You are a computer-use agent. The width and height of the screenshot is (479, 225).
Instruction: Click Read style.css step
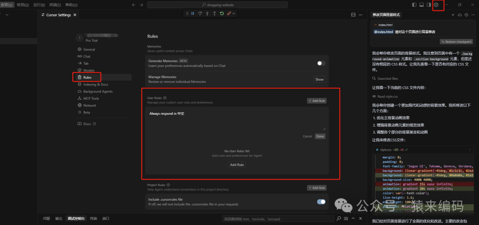385,97
